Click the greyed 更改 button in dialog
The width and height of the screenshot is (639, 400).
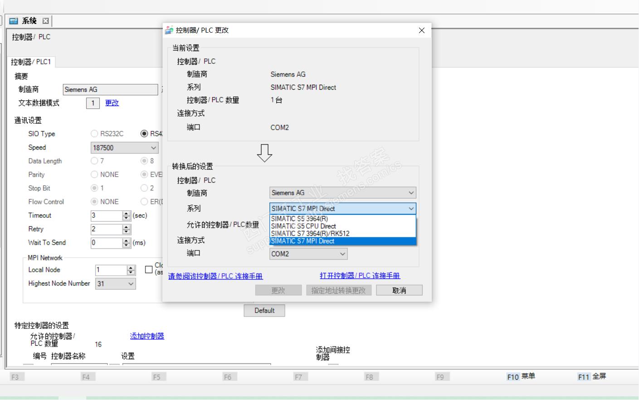pyautogui.click(x=278, y=290)
